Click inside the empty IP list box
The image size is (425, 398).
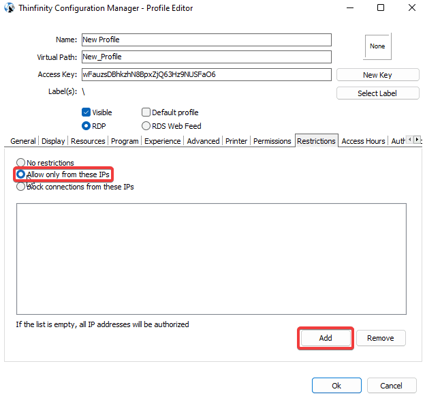(211, 259)
